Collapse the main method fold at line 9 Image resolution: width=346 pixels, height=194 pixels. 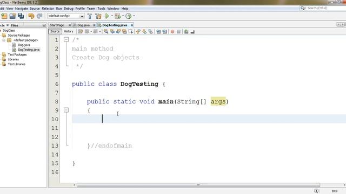(66, 110)
